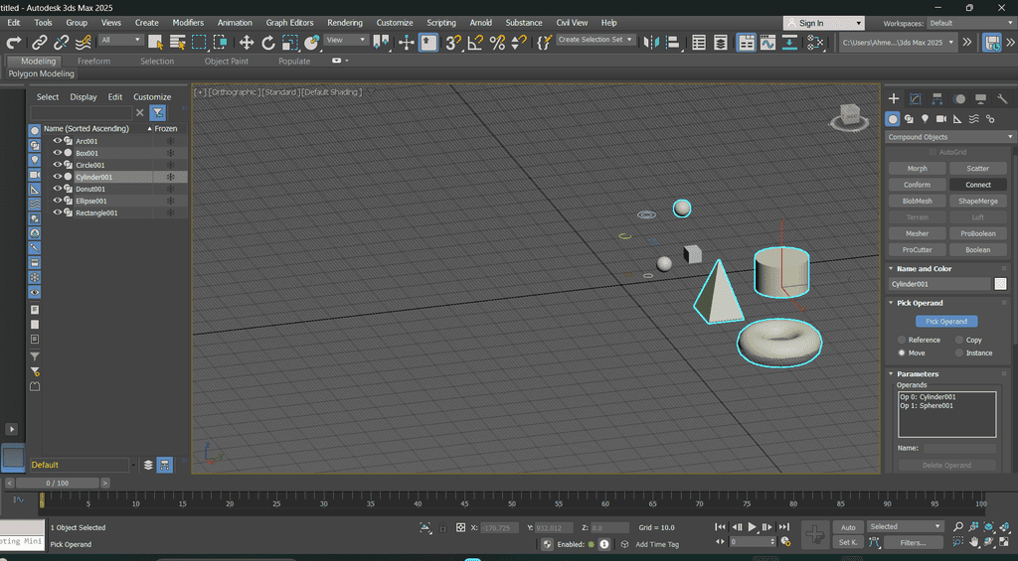
Task: Click the Set K. button
Action: pyautogui.click(x=848, y=542)
